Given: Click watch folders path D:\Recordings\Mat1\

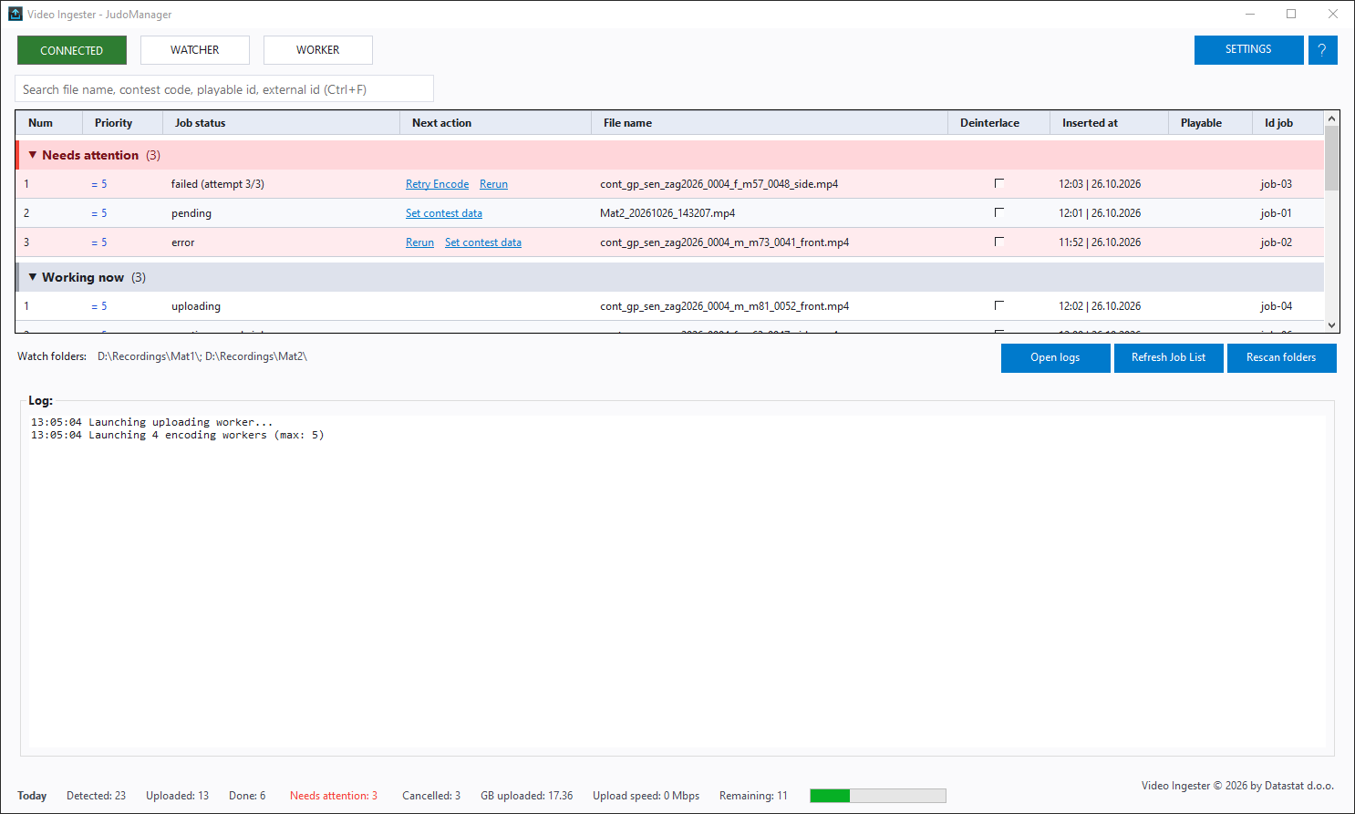Looking at the screenshot, I should (x=149, y=356).
